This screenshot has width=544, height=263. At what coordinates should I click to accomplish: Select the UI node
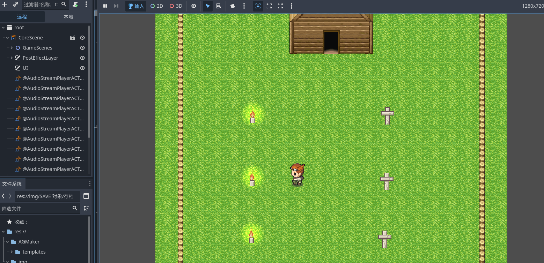pyautogui.click(x=25, y=68)
